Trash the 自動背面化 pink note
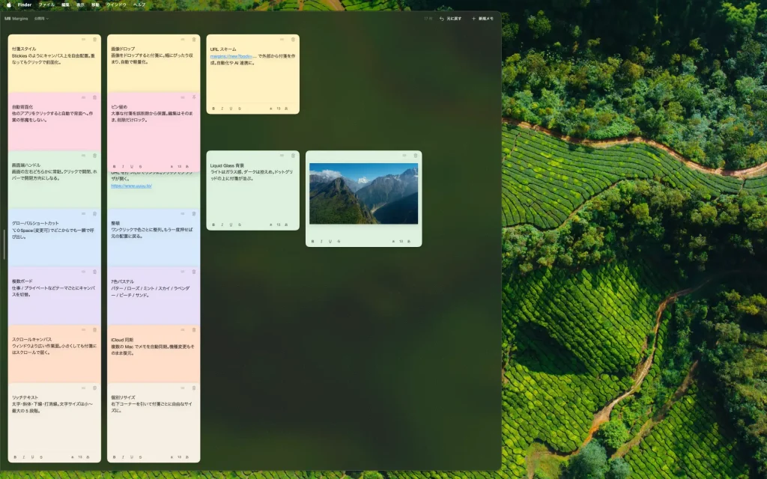 95,97
